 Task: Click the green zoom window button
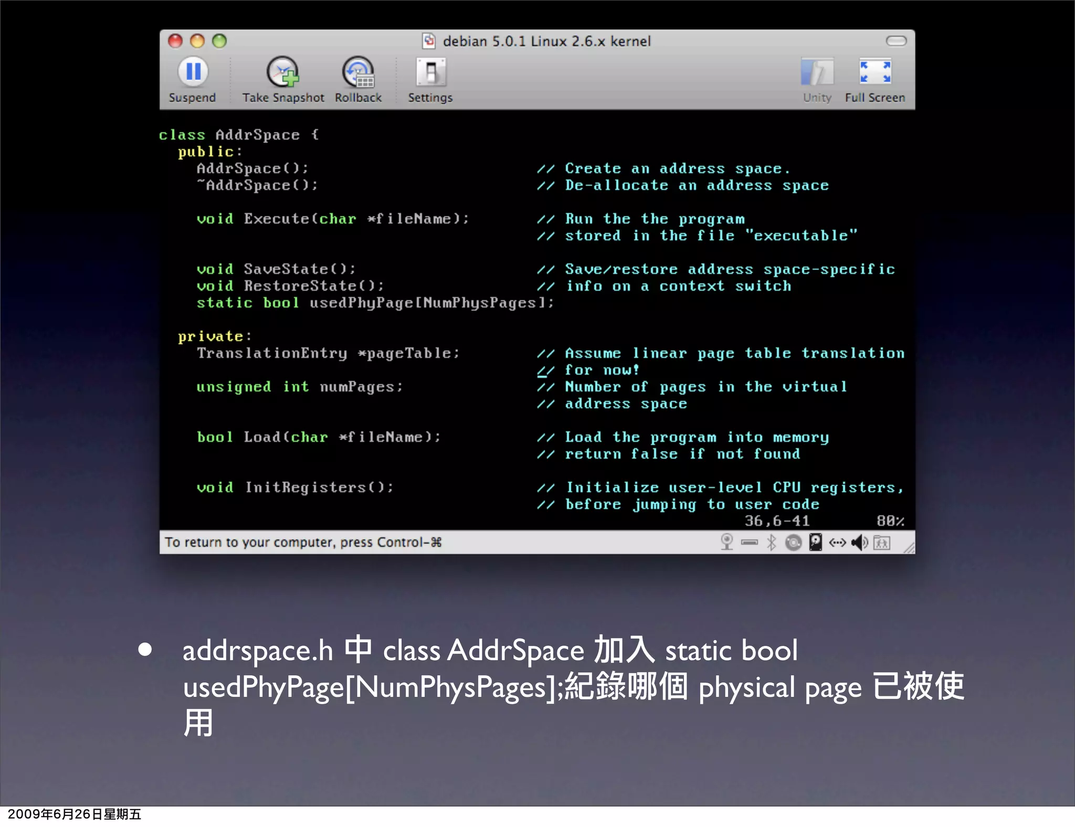coord(219,41)
